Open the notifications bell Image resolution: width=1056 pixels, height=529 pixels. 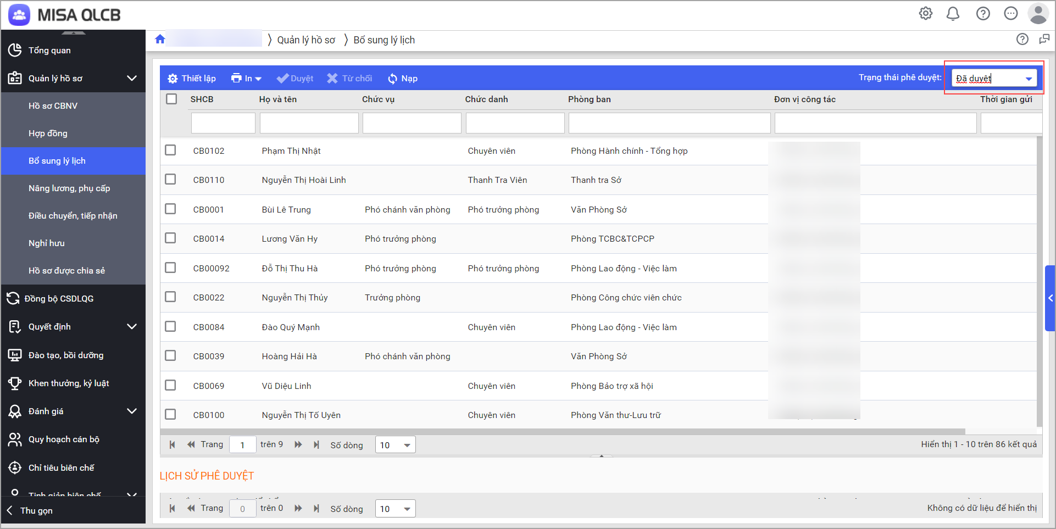953,14
